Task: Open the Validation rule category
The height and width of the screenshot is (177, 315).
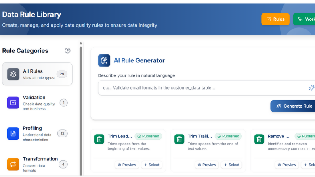Action: click(x=37, y=103)
